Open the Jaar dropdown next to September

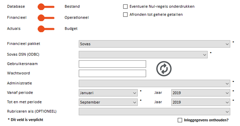pos(201,102)
